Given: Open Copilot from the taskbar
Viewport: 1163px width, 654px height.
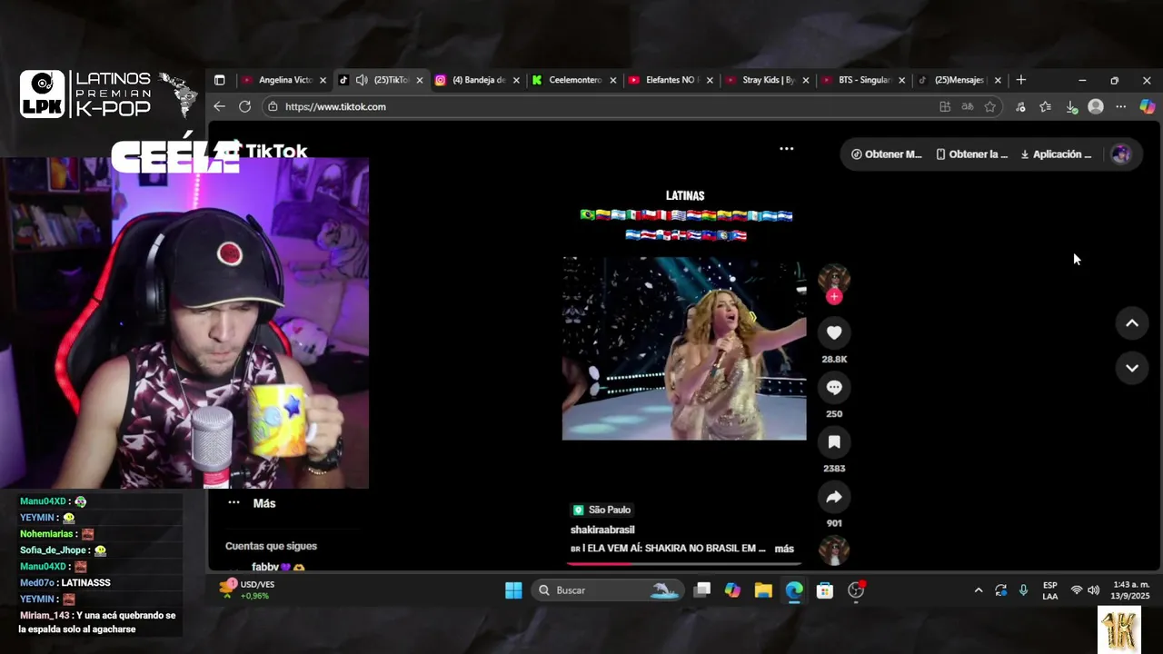Looking at the screenshot, I should (x=732, y=590).
